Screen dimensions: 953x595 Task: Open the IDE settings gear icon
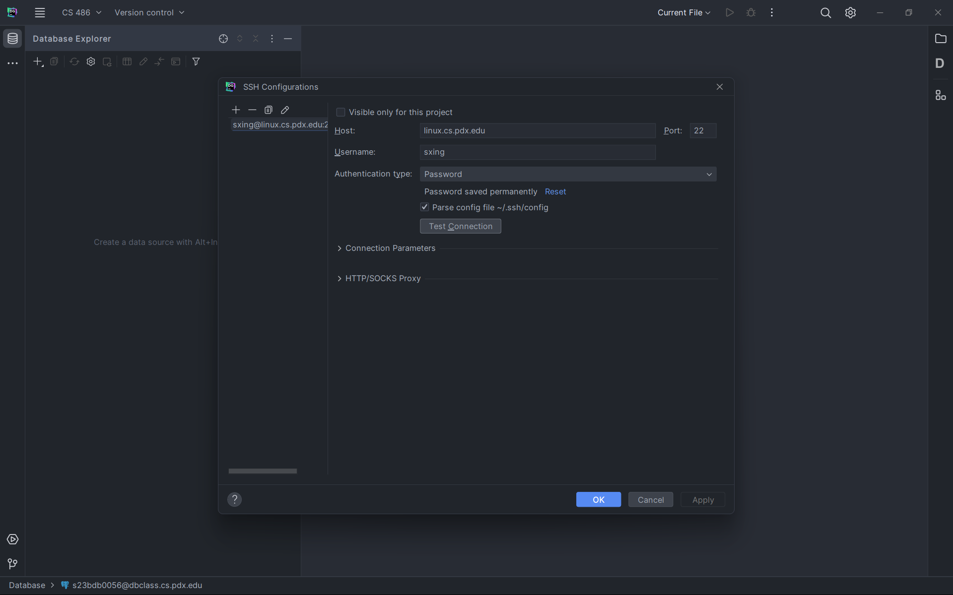click(x=850, y=13)
